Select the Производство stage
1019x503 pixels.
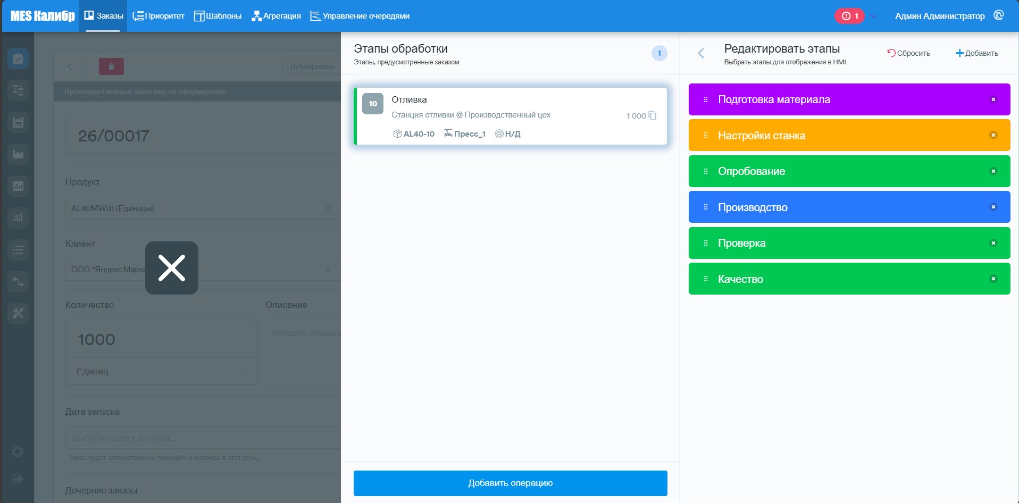click(x=849, y=207)
